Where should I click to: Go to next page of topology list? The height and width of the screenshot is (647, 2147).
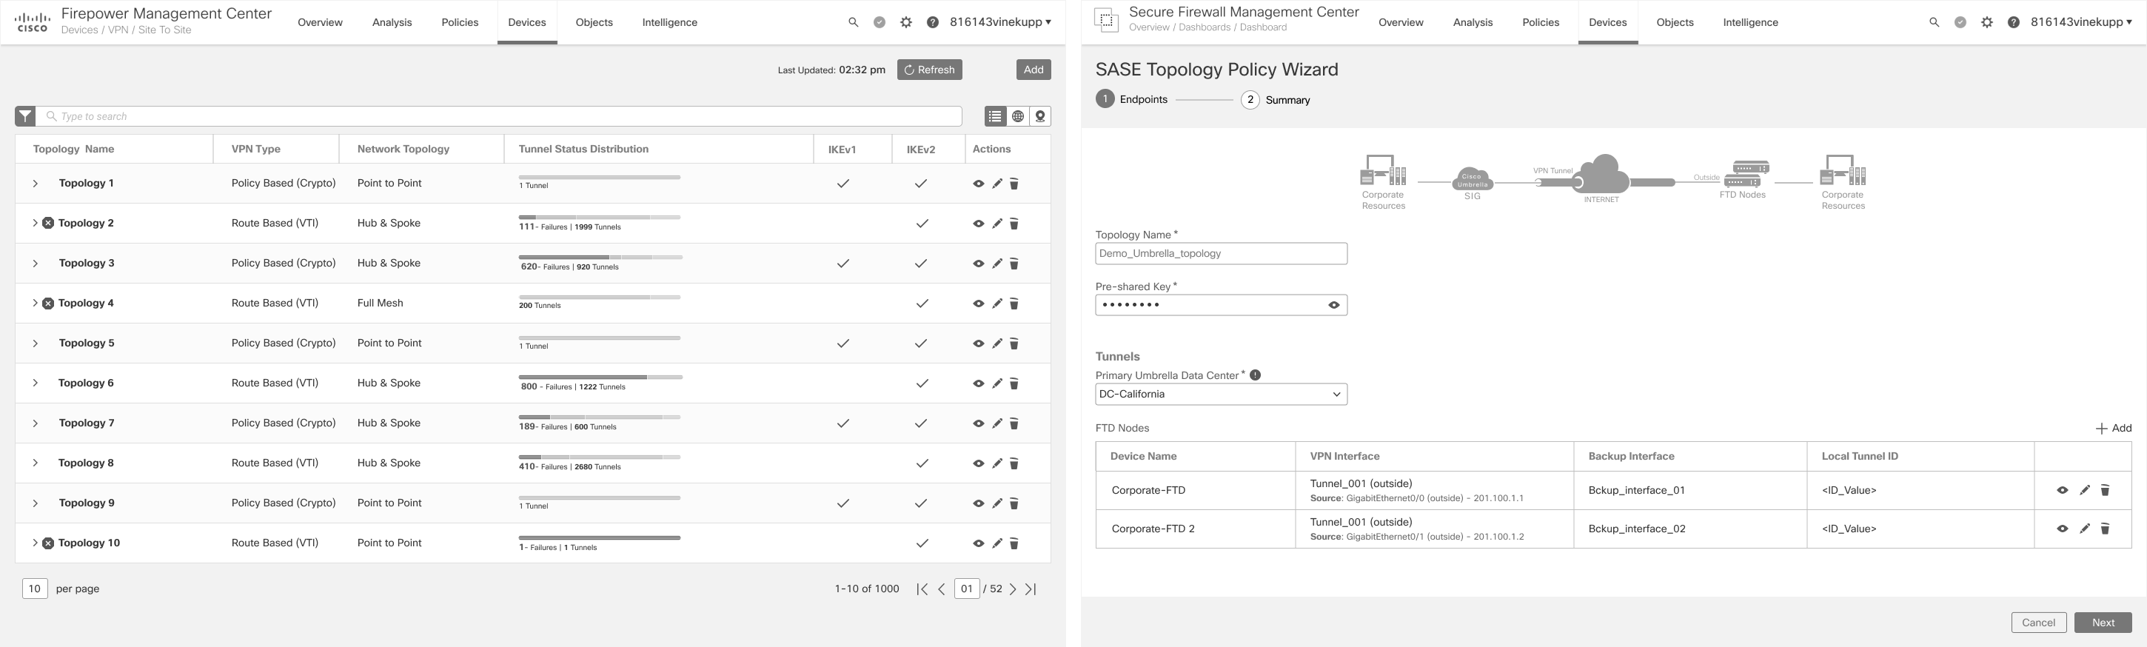(1013, 589)
